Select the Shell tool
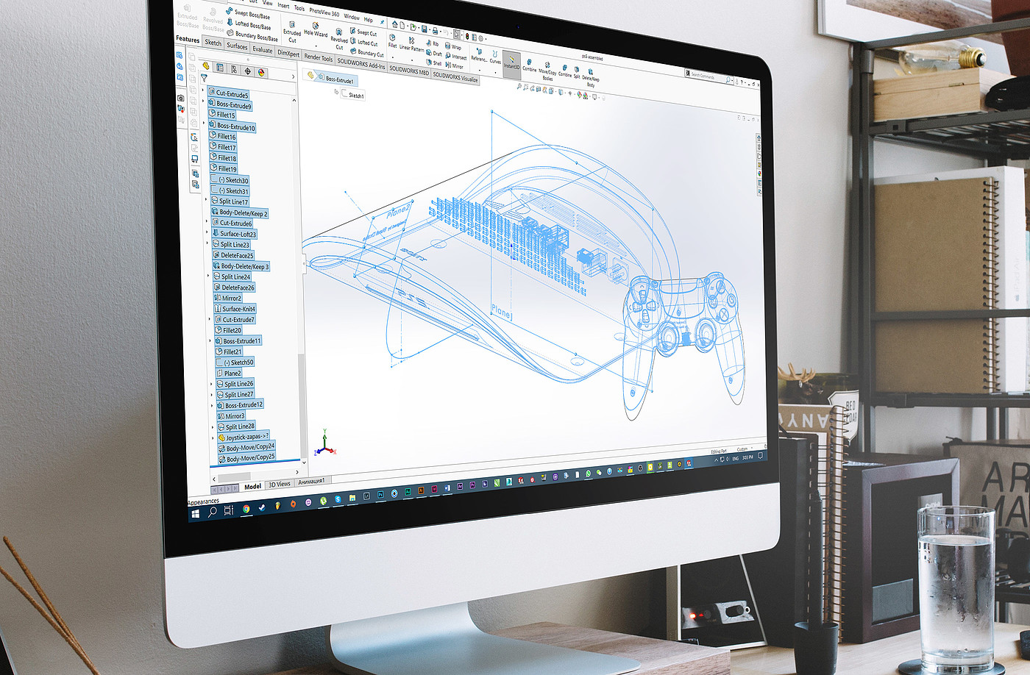Viewport: 1030px width, 675px height. click(434, 63)
